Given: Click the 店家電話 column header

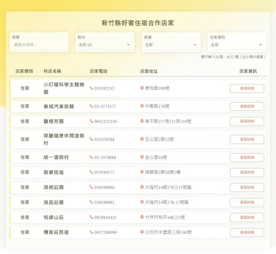Looking at the screenshot, I should (x=98, y=71).
